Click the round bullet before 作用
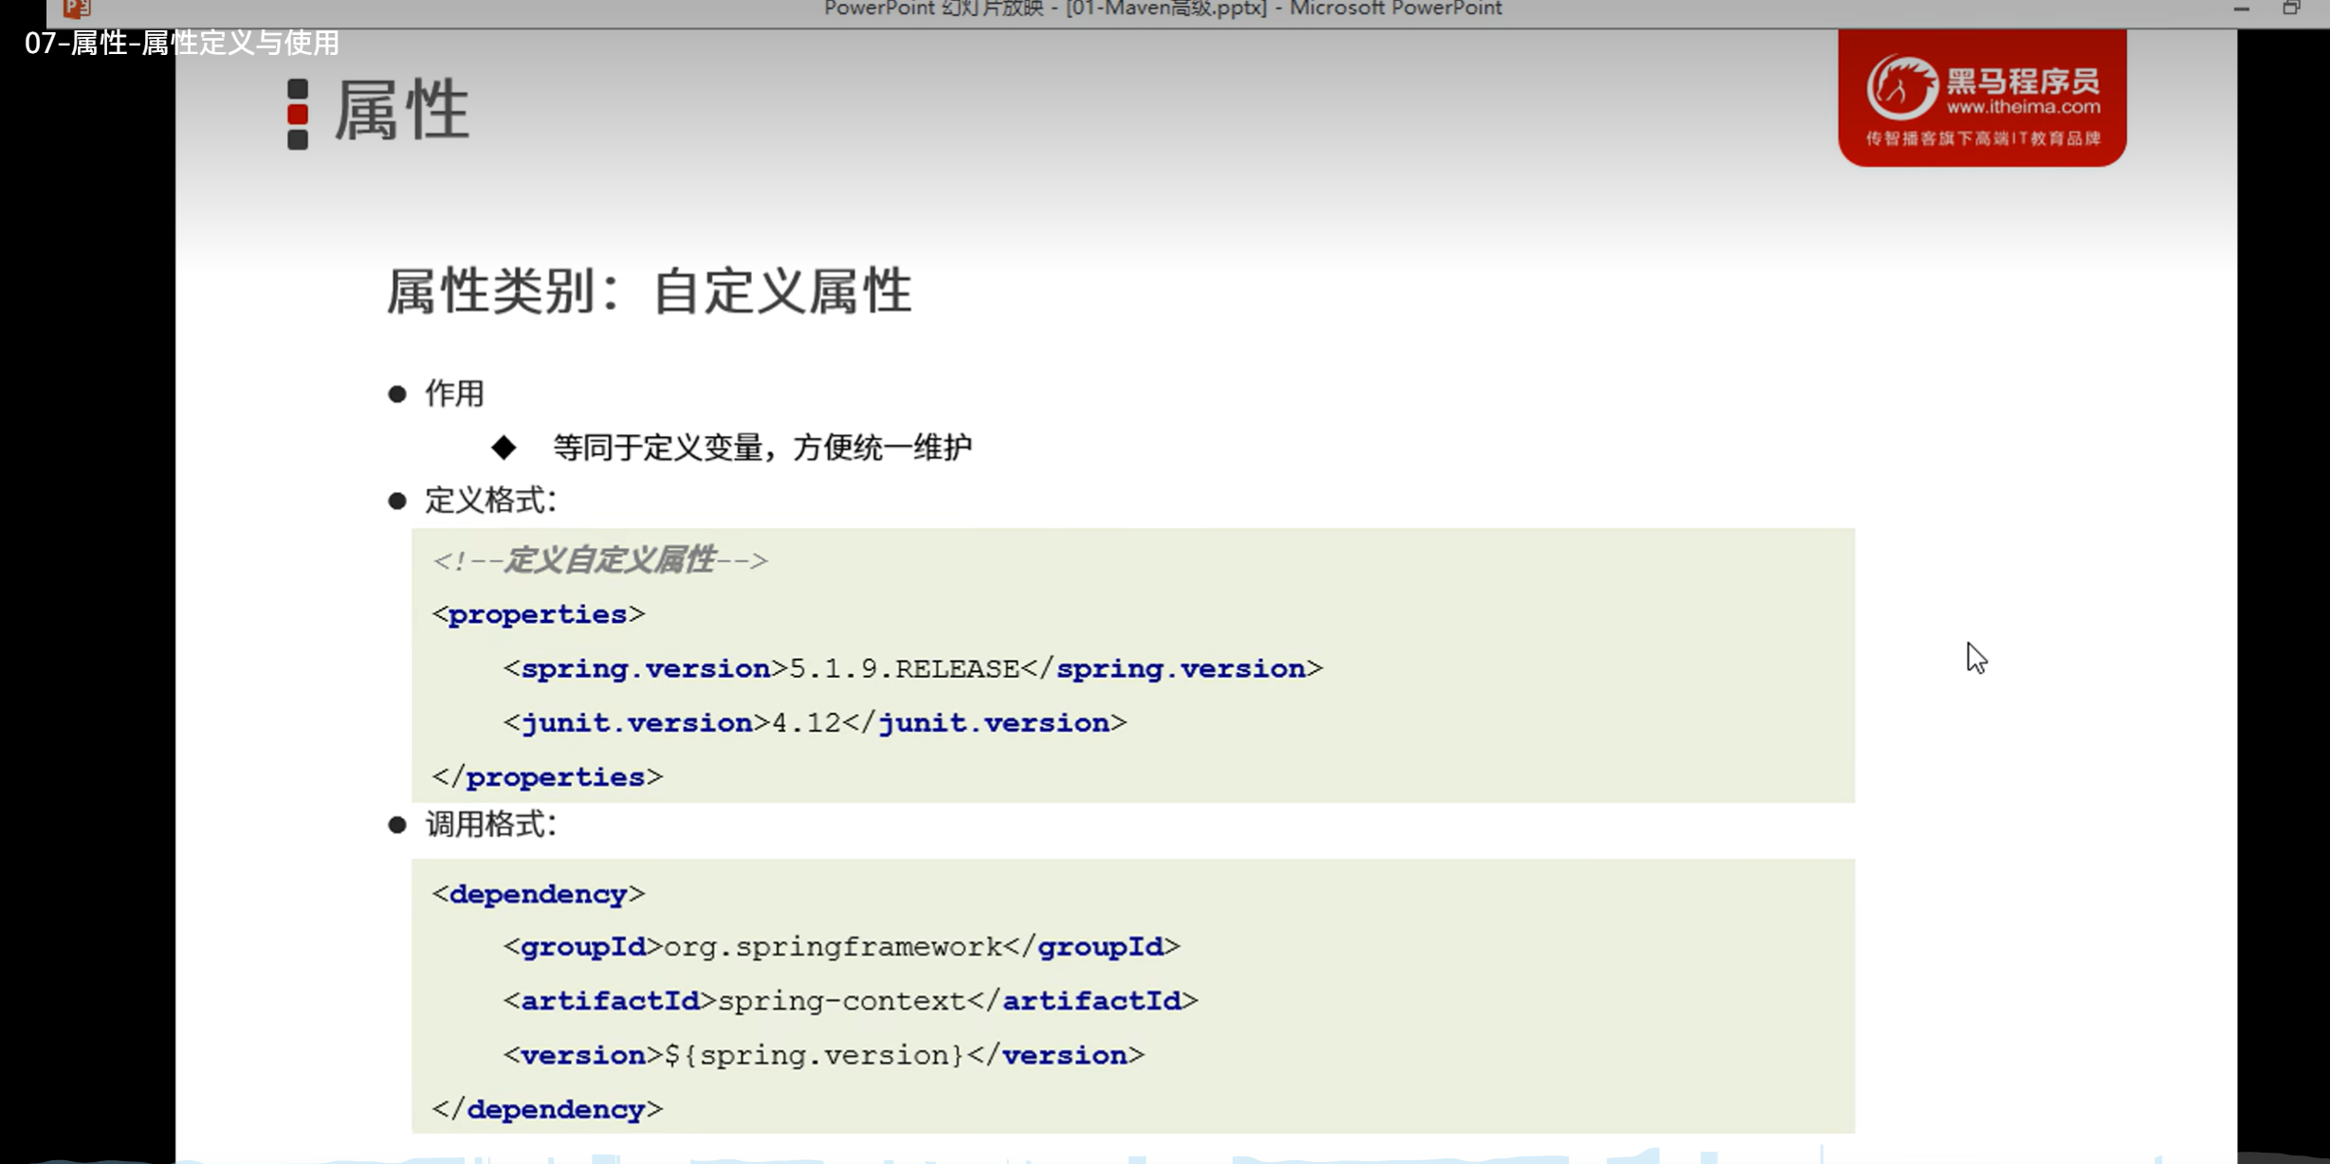Image resolution: width=2330 pixels, height=1164 pixels. 397,394
